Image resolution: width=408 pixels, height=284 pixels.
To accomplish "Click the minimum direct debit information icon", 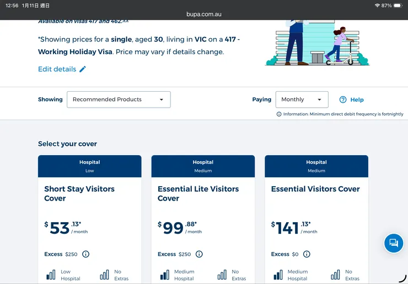I will pos(279,114).
